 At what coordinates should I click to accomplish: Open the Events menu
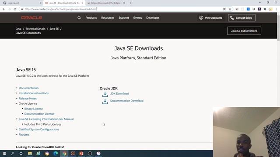click(137, 17)
